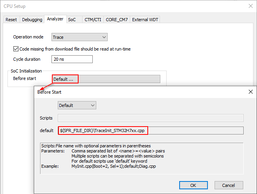Close the CPU Setup dialog
The width and height of the screenshot is (257, 194).
pos(251,5)
